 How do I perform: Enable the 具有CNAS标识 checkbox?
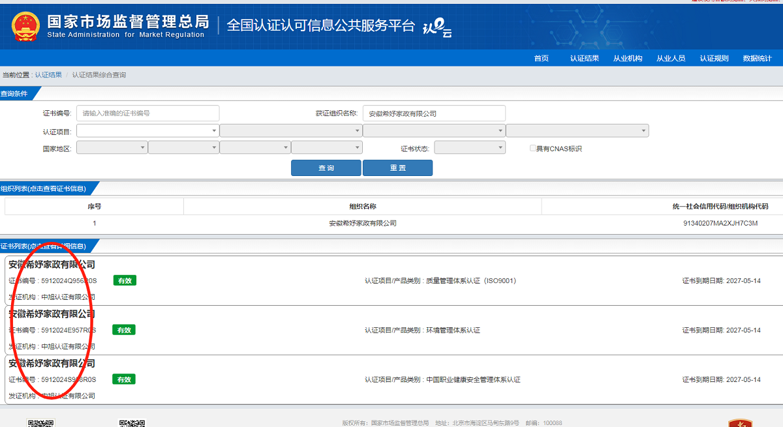click(533, 149)
